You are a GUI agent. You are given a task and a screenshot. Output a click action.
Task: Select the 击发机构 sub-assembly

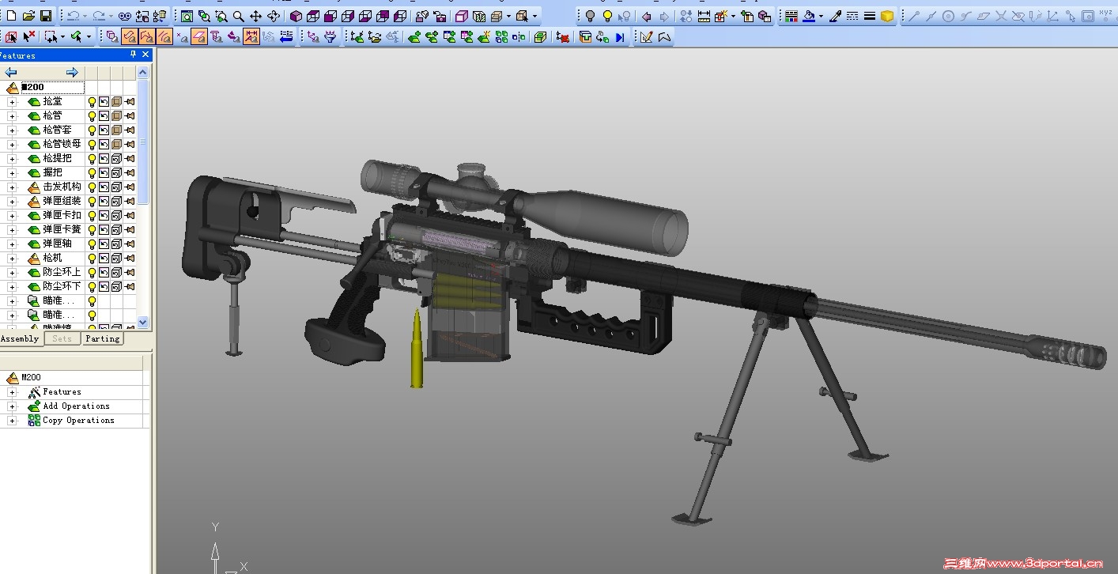pyautogui.click(x=62, y=187)
